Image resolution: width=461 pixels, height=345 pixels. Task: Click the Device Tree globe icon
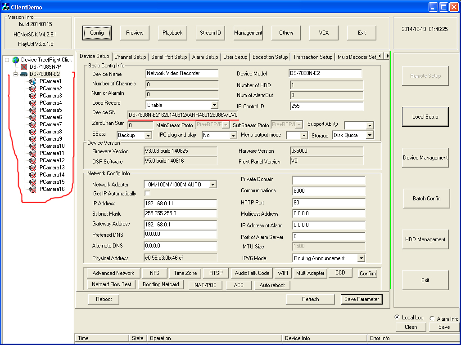point(16,60)
